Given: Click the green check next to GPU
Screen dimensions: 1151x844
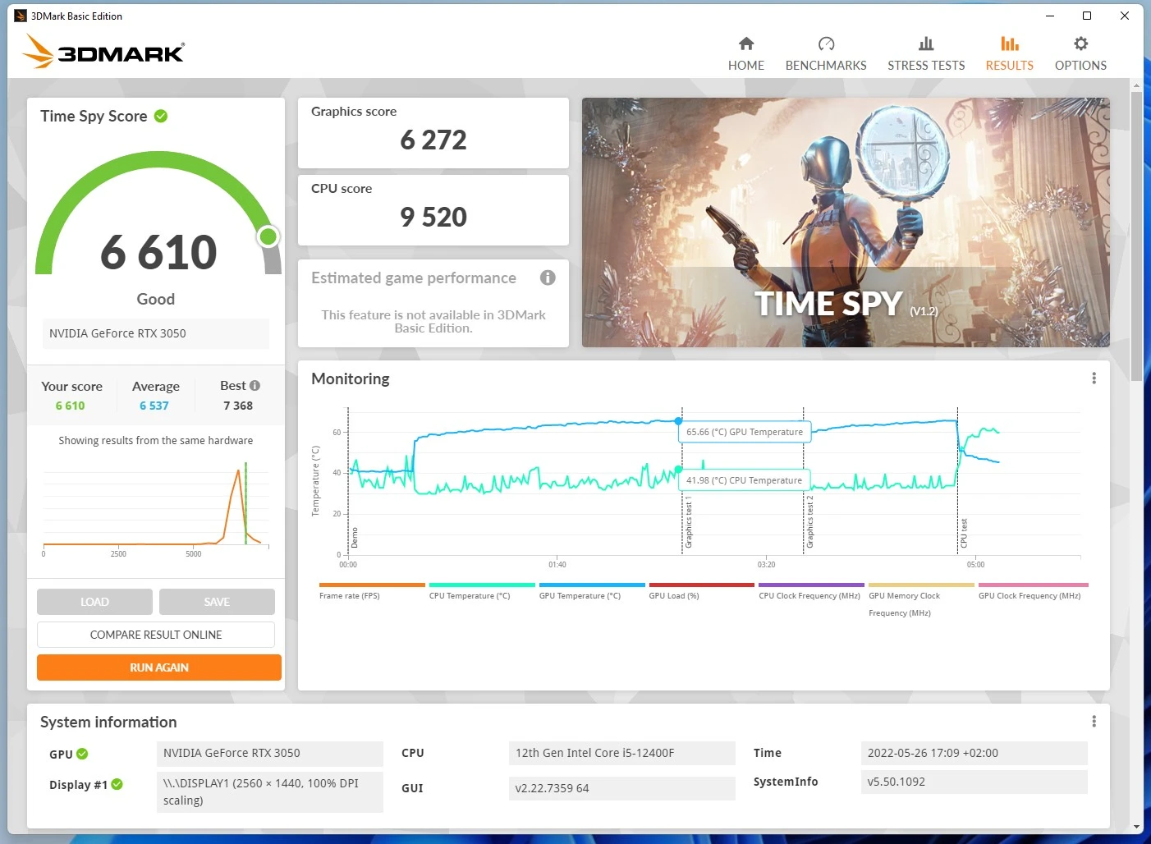Looking at the screenshot, I should [x=82, y=755].
